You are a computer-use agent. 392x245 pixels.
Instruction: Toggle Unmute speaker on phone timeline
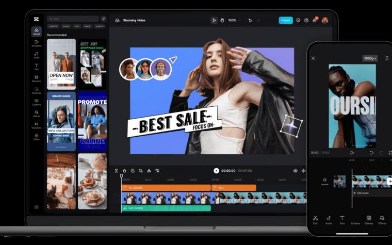(324, 182)
